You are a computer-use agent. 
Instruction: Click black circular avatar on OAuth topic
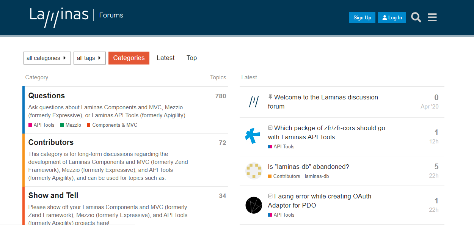pyautogui.click(x=254, y=205)
